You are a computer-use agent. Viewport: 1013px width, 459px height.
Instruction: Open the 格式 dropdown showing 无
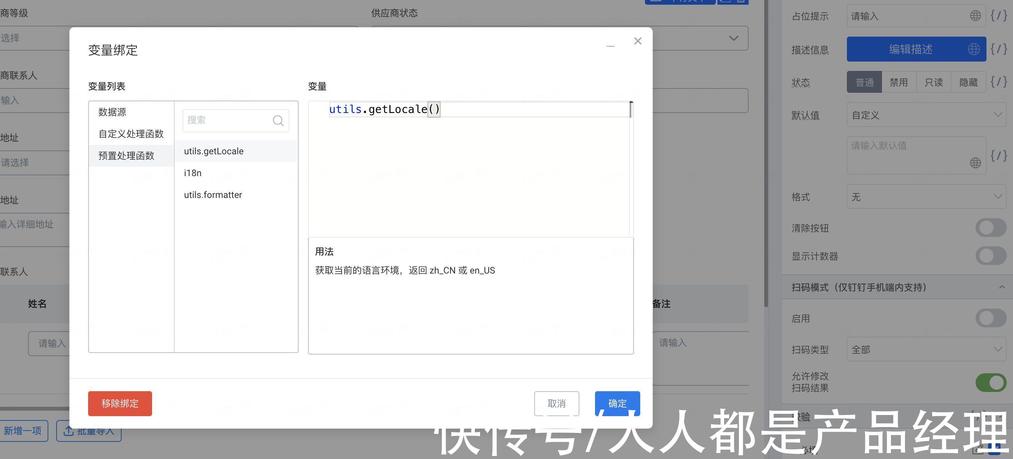(927, 196)
